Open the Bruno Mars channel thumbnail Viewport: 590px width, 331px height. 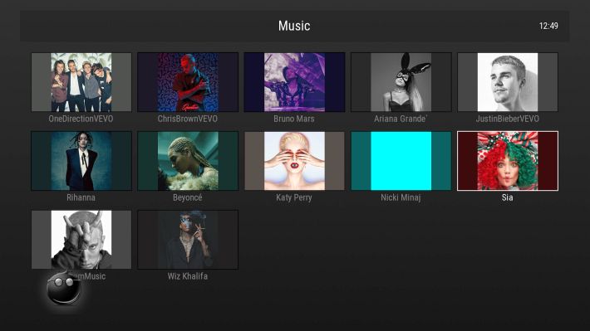pos(294,82)
